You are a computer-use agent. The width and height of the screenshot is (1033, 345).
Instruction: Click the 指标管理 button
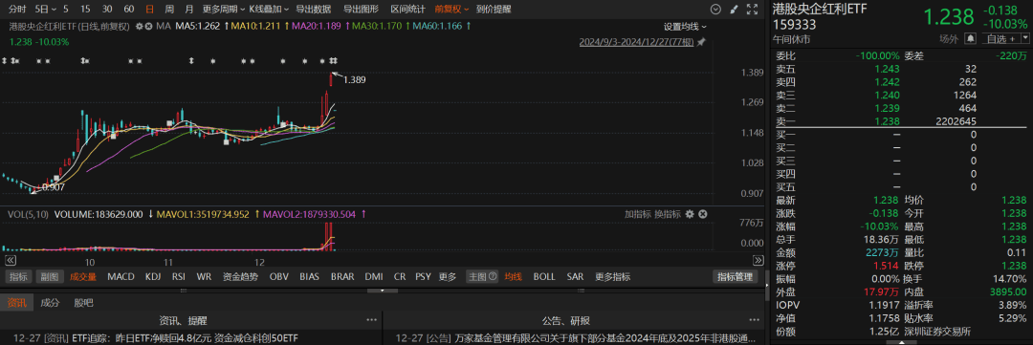click(x=735, y=276)
